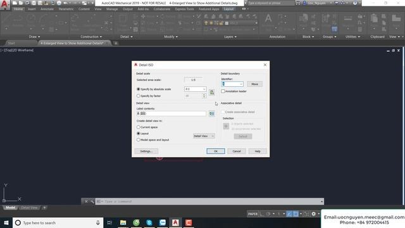Viewport: 405px width, 228px height.
Task: Open the Annotate ribbon tab
Action: pyautogui.click(x=47, y=9)
